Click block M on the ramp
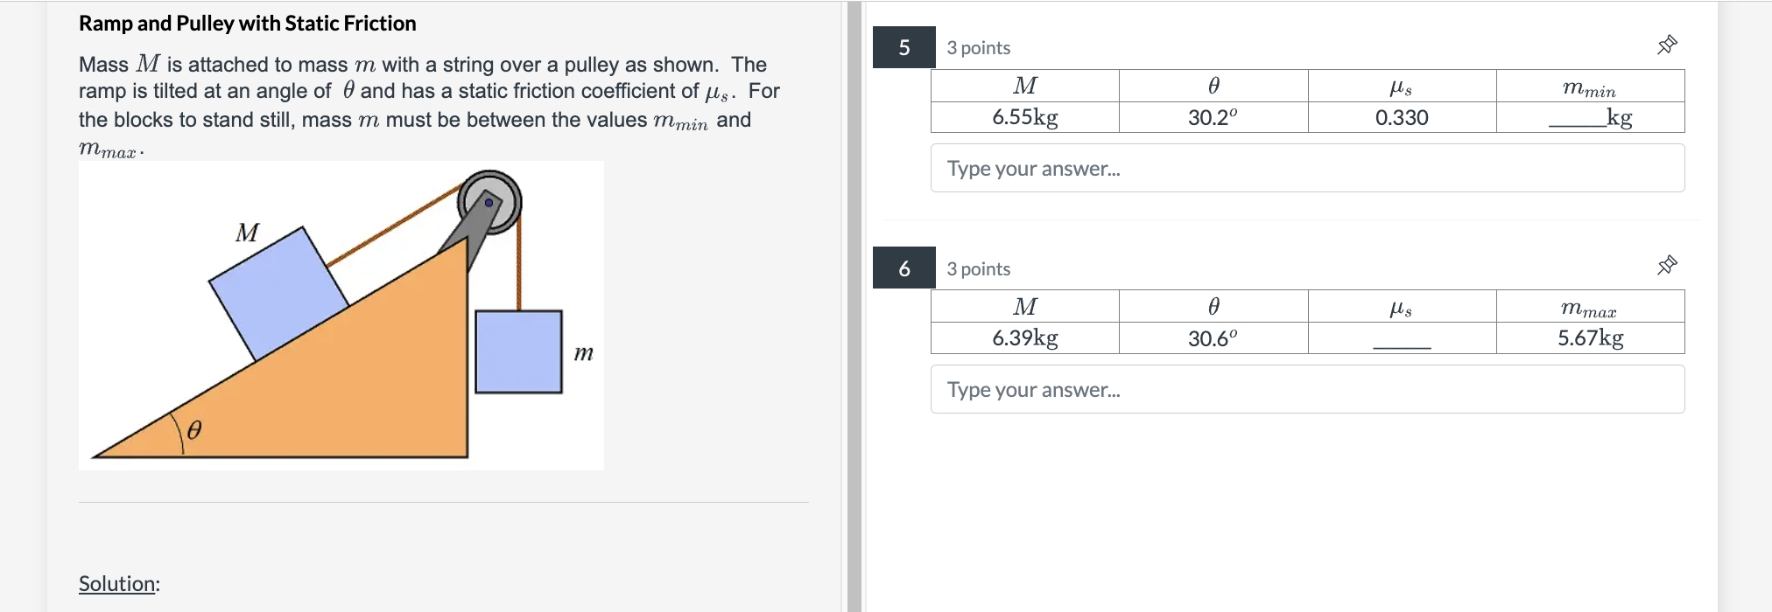1772x612 pixels. click(x=278, y=293)
